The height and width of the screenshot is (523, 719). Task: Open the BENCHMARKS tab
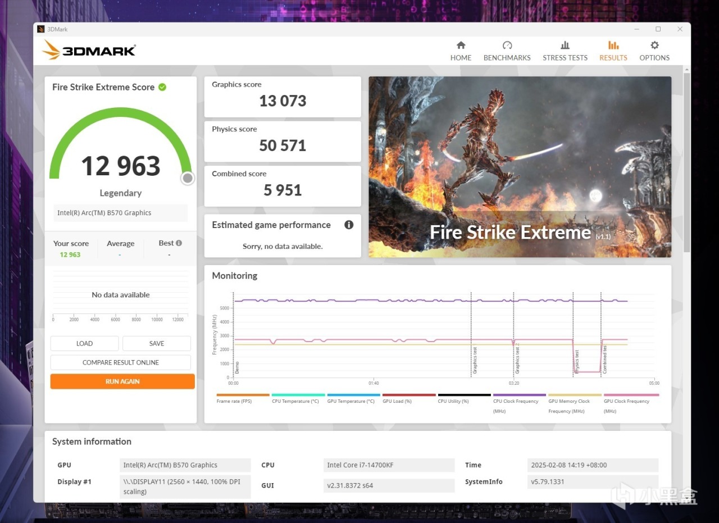point(507,51)
